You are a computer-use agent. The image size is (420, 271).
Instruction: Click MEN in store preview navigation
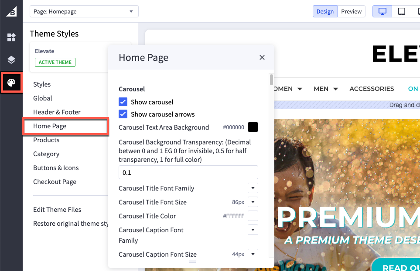coord(321,89)
